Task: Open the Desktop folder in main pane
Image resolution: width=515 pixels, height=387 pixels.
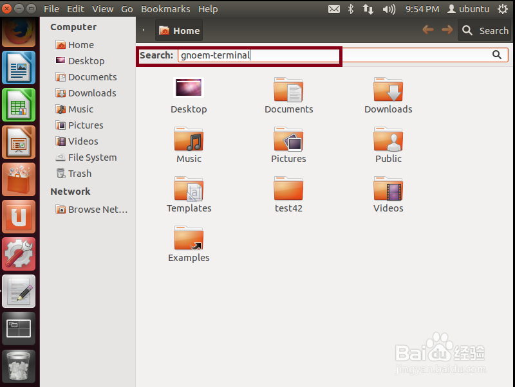Action: tap(189, 96)
